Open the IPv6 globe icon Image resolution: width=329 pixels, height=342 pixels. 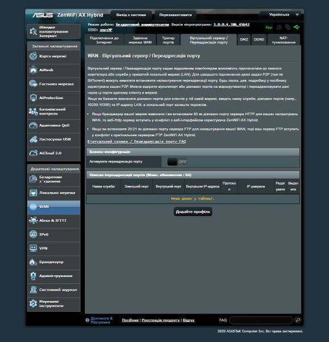coord(34,234)
